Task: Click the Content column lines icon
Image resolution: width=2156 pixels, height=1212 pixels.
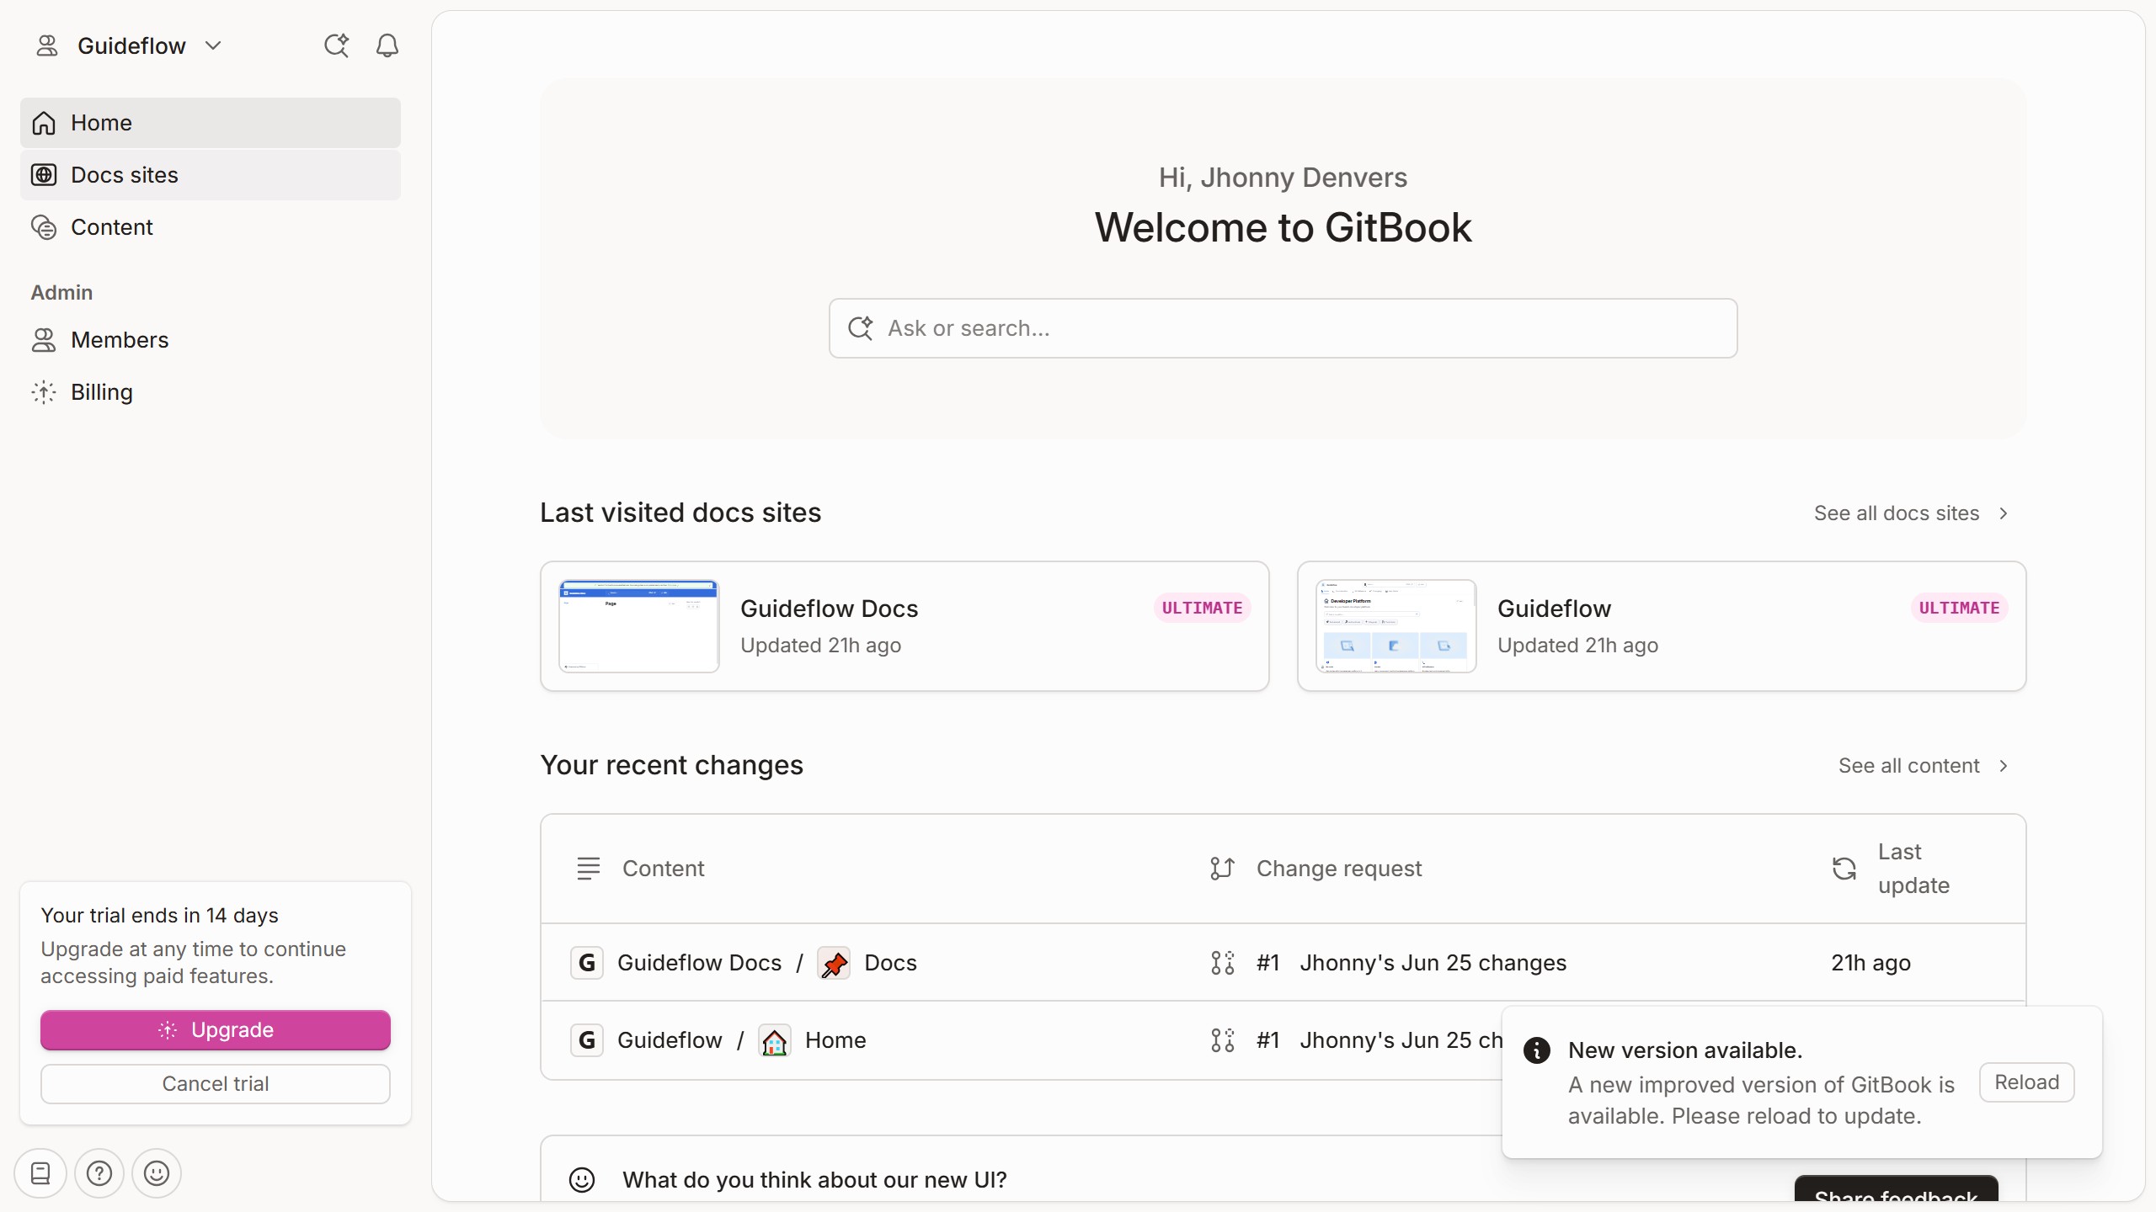Action: point(589,869)
